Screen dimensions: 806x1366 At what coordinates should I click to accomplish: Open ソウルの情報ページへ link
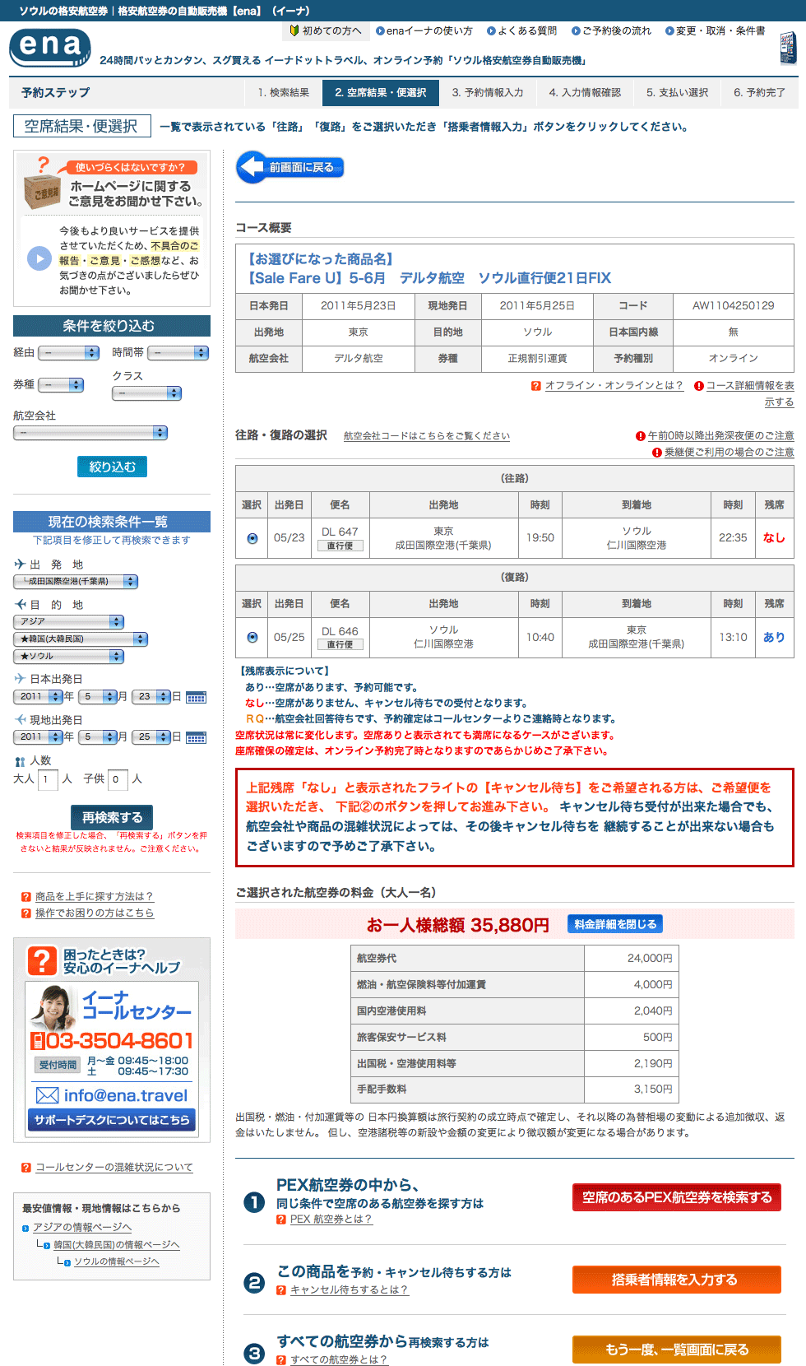point(117,1262)
